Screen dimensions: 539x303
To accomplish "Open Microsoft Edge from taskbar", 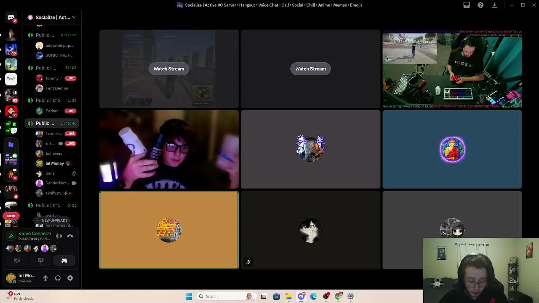I will [x=313, y=296].
